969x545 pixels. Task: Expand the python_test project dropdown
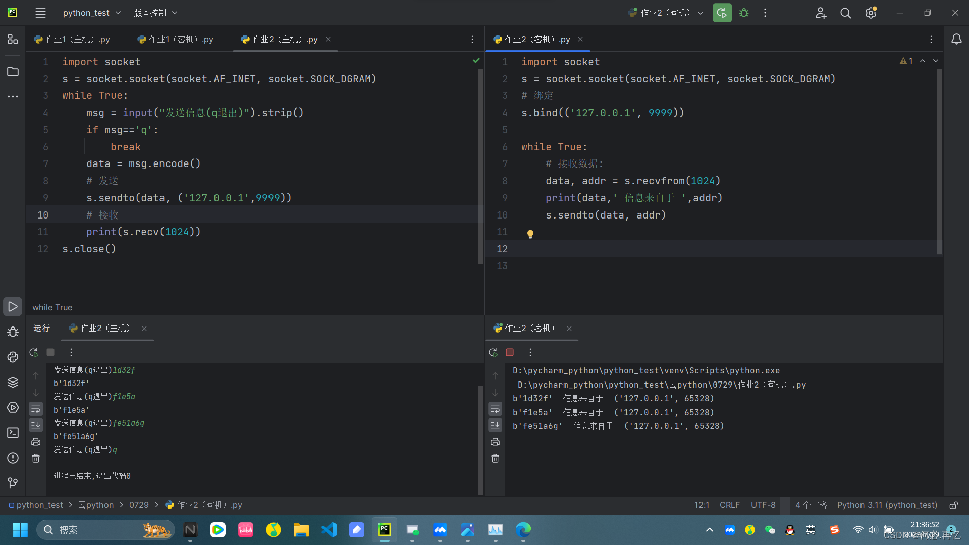click(x=91, y=13)
